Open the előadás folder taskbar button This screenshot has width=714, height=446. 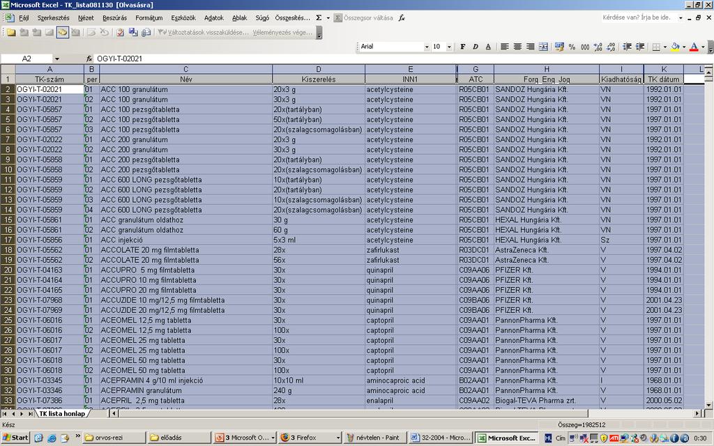pyautogui.click(x=179, y=438)
